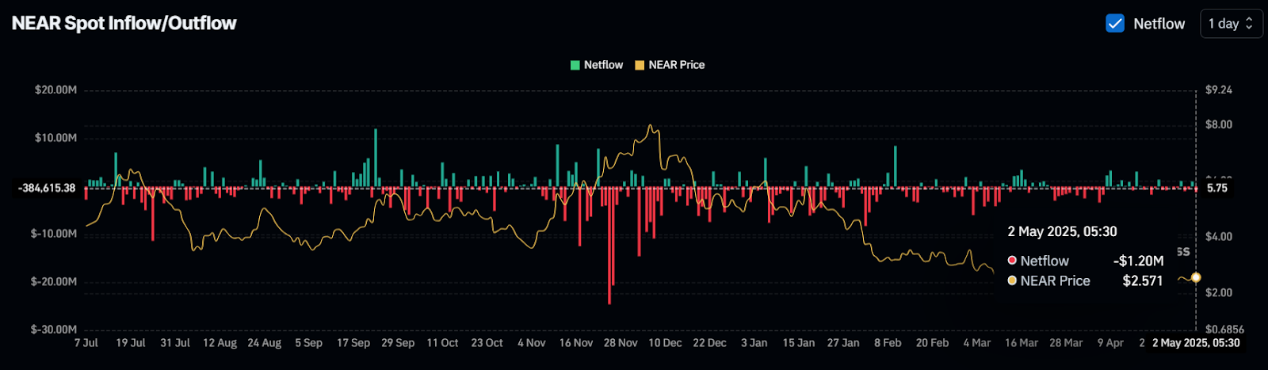Click the 15 Jan date label
Screen dimensions: 1268x370
pos(799,343)
